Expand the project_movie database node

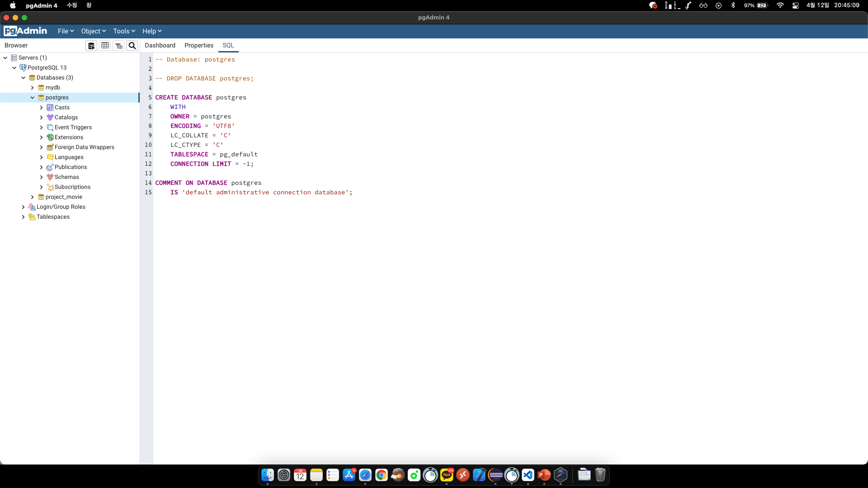[33, 197]
